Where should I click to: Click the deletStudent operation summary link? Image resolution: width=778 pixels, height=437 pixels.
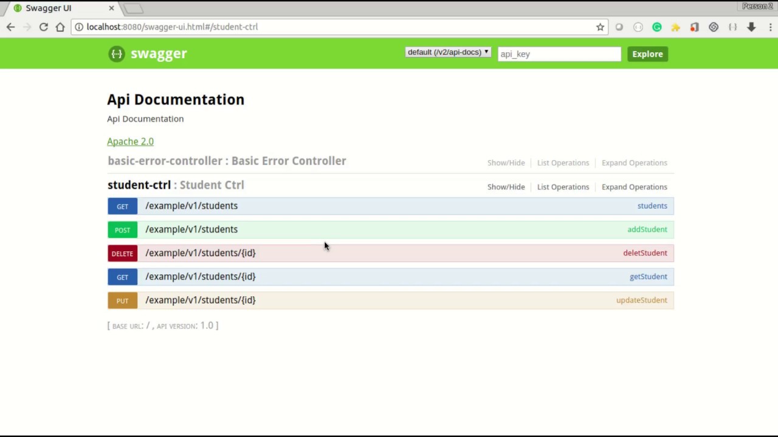(645, 253)
